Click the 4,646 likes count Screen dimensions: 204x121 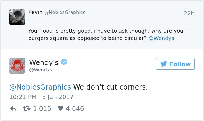tap(75, 108)
